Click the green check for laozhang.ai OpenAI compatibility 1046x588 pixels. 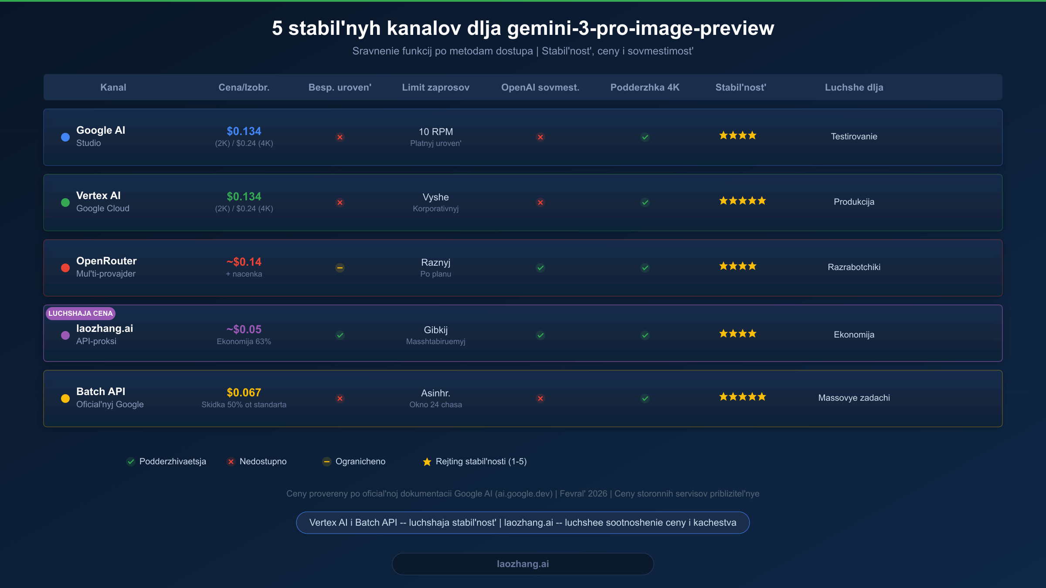540,335
